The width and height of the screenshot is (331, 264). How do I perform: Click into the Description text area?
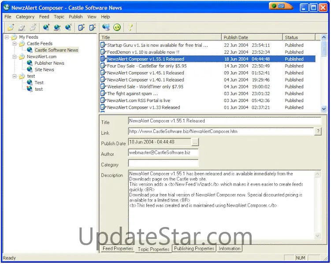click(x=222, y=205)
